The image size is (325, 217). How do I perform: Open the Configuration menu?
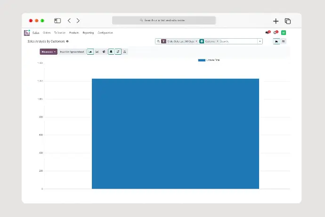coord(106,33)
